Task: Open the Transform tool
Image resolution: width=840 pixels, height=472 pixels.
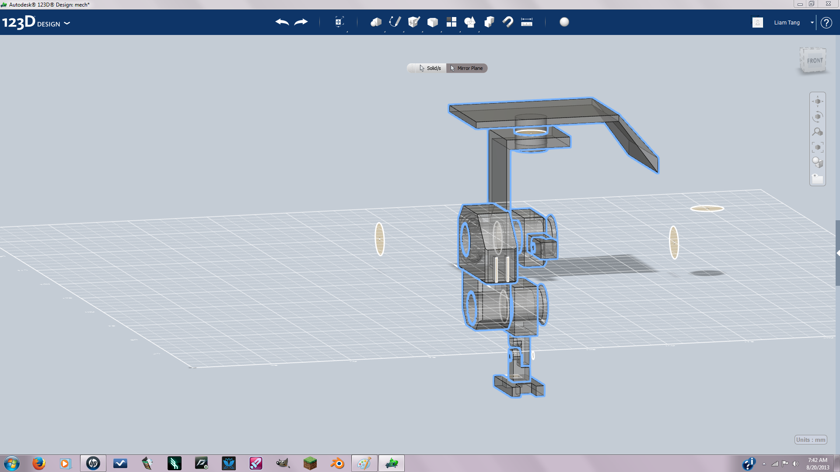Action: point(339,22)
